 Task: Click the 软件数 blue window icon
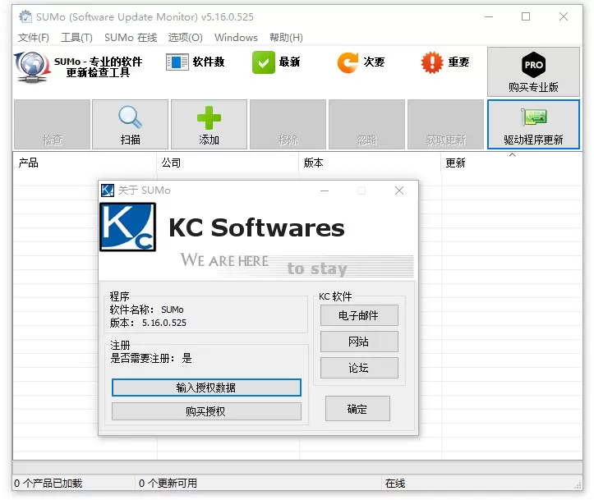click(x=177, y=62)
